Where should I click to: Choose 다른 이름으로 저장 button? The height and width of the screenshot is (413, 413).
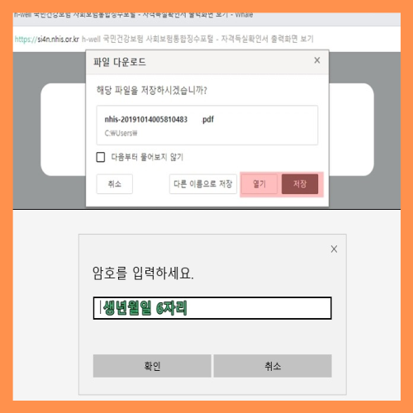click(x=203, y=184)
